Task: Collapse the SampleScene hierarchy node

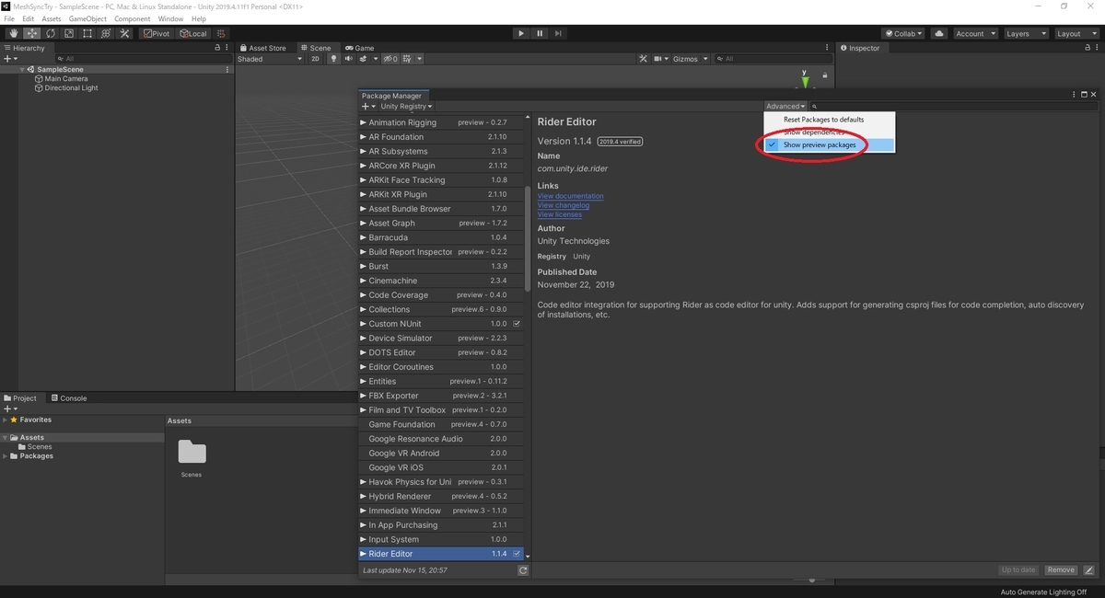Action: tap(22, 69)
